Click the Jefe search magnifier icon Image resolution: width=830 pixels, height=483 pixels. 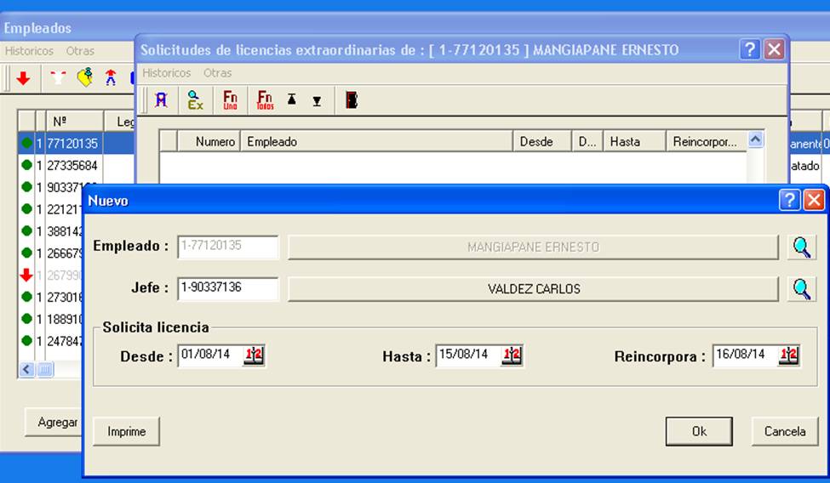[801, 289]
